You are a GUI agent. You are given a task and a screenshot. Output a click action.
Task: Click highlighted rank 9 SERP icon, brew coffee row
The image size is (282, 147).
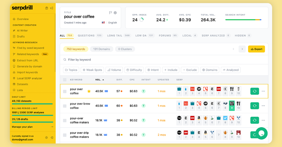232,106
